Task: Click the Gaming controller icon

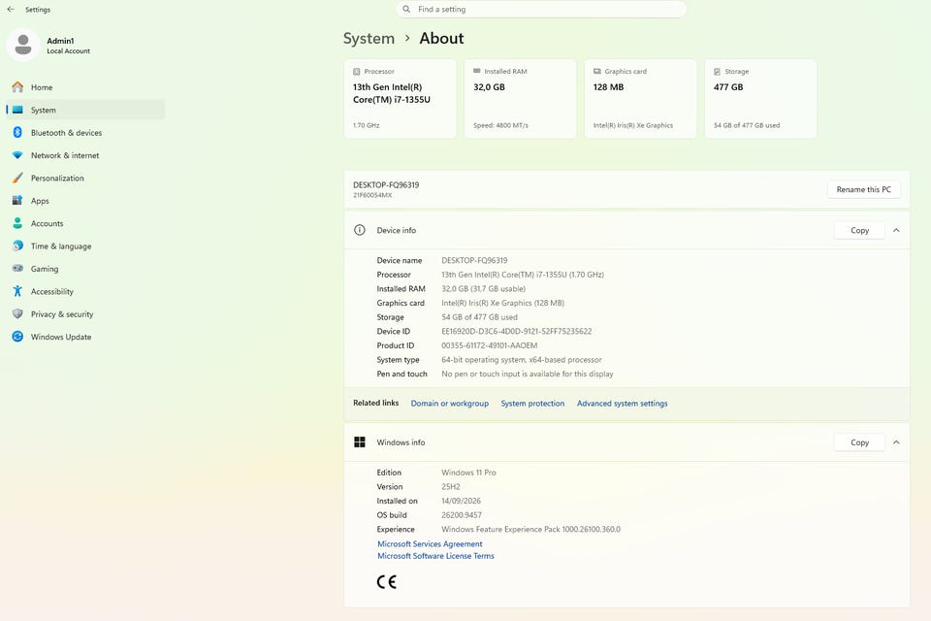Action: coord(17,269)
